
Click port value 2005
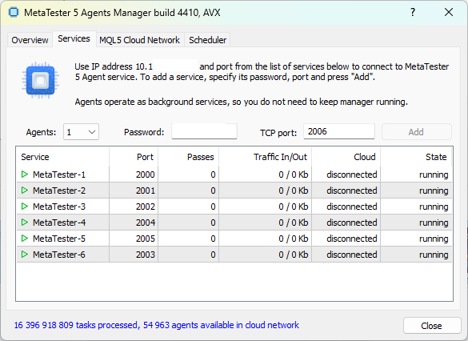pyautogui.click(x=146, y=239)
